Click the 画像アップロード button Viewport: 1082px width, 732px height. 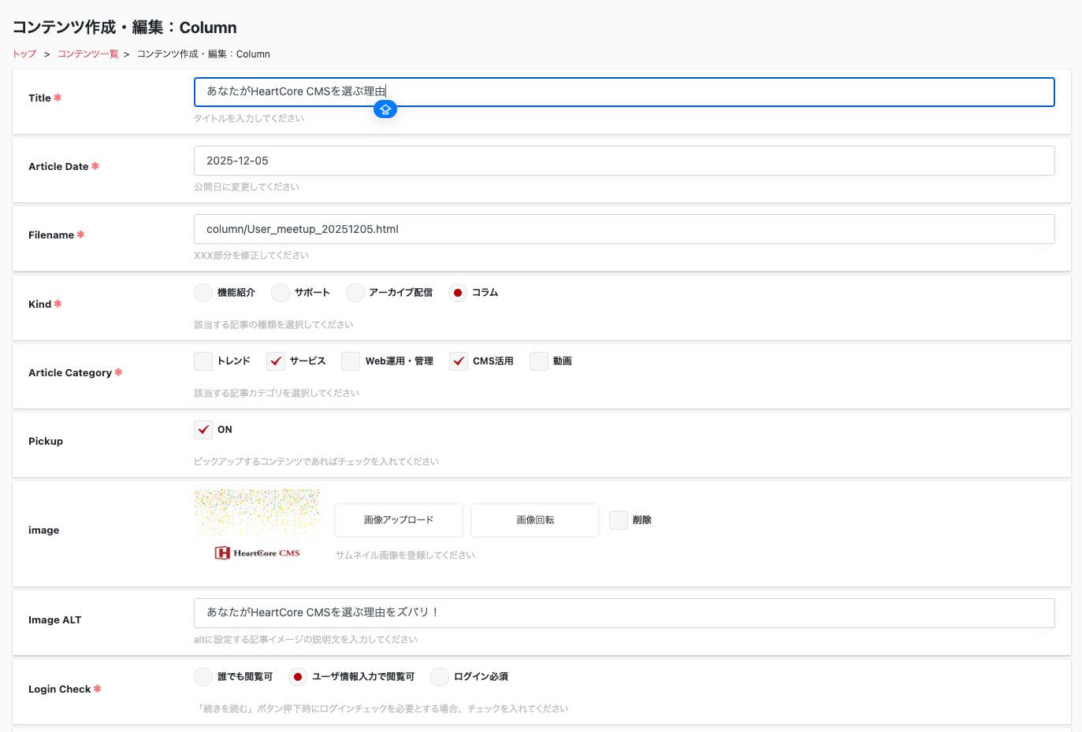pyautogui.click(x=399, y=520)
